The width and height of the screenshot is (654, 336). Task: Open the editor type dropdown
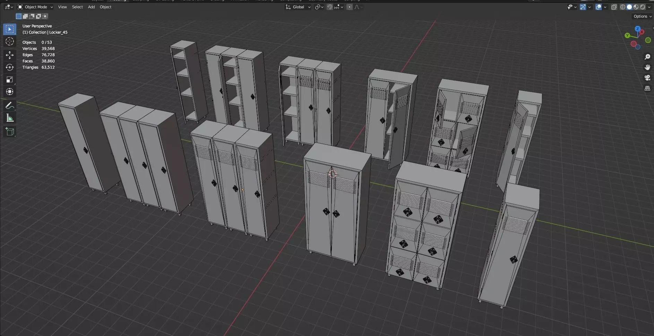9,7
